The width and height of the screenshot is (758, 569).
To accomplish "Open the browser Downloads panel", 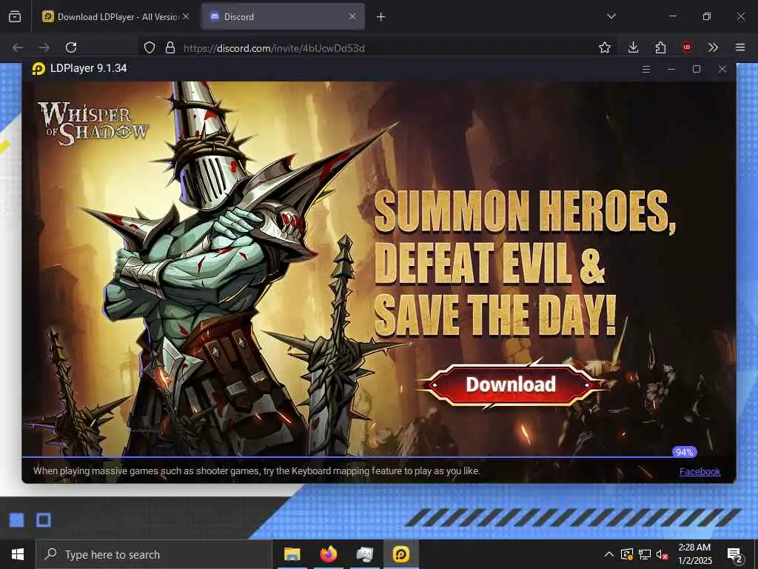I will tap(633, 47).
